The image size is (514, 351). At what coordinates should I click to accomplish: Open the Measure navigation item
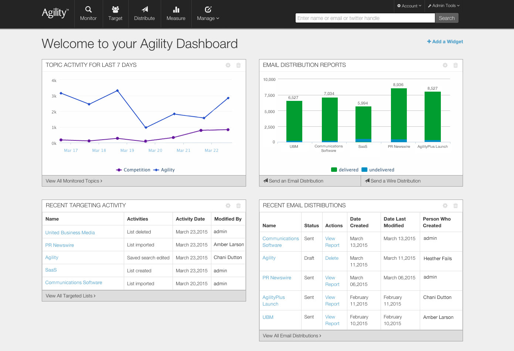(x=176, y=14)
